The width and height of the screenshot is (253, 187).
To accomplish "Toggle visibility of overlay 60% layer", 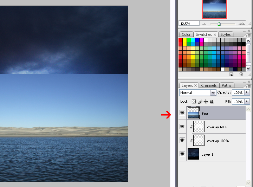I will 182,127.
